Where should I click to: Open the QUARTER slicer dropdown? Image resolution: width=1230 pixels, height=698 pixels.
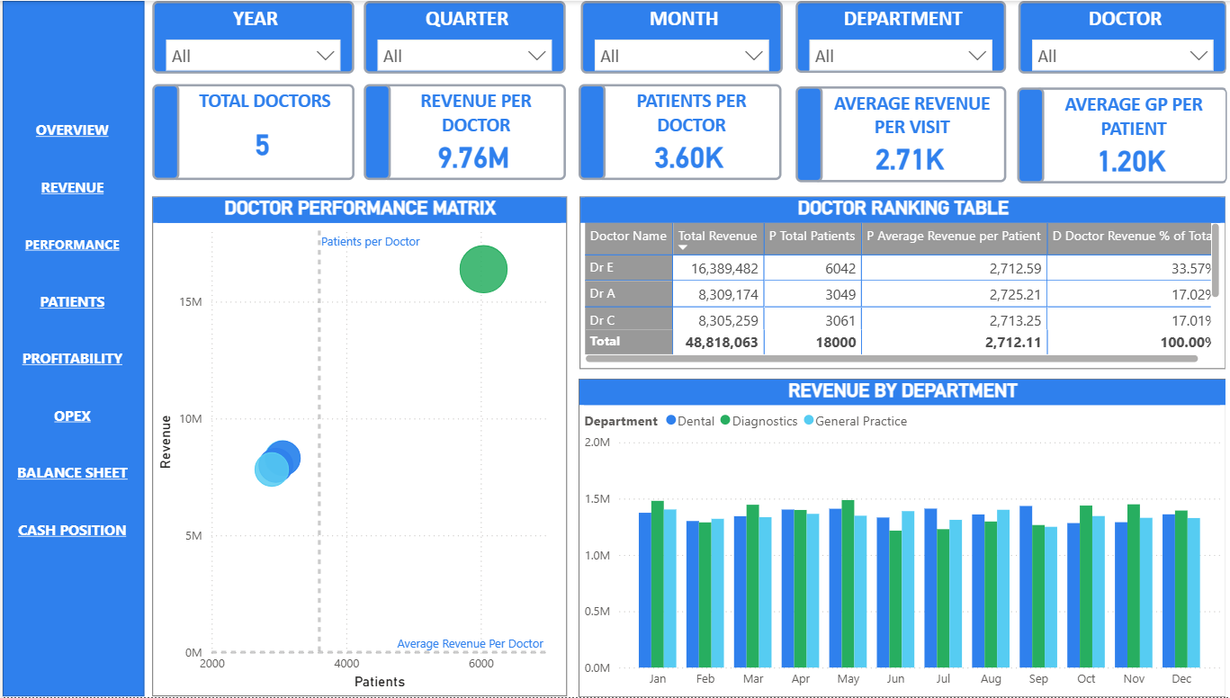464,56
